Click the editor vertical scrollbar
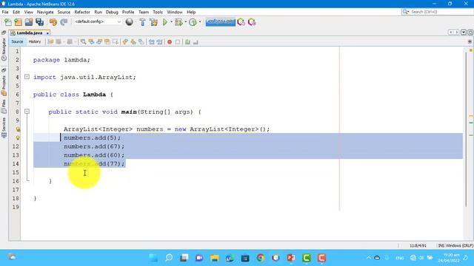The image size is (474, 266). coord(466,130)
